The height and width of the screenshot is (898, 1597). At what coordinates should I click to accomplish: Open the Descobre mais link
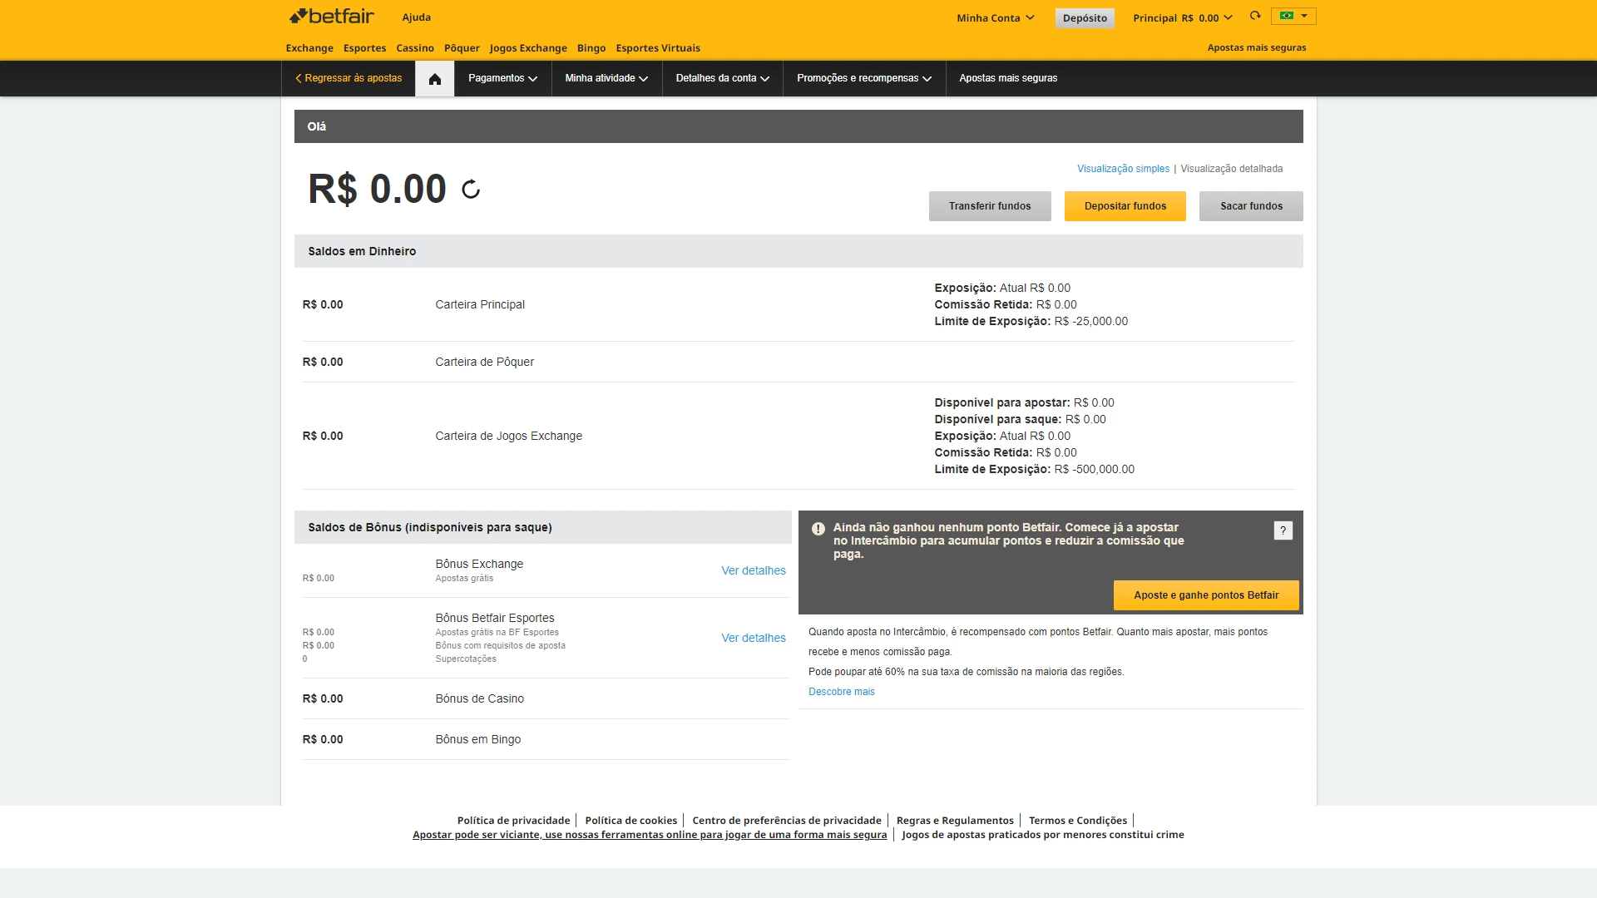click(841, 692)
